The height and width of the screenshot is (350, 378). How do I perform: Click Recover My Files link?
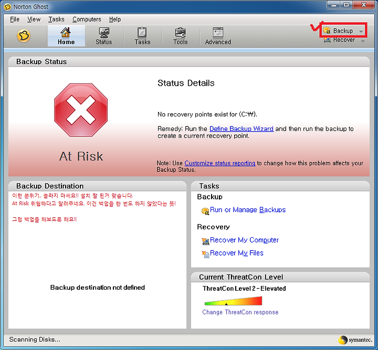[236, 253]
